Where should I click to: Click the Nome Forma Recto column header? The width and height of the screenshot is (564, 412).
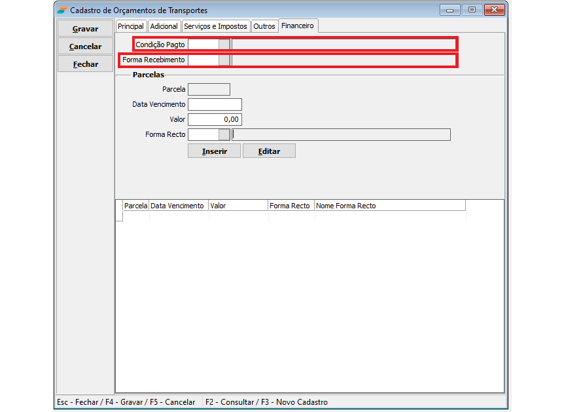pos(389,206)
